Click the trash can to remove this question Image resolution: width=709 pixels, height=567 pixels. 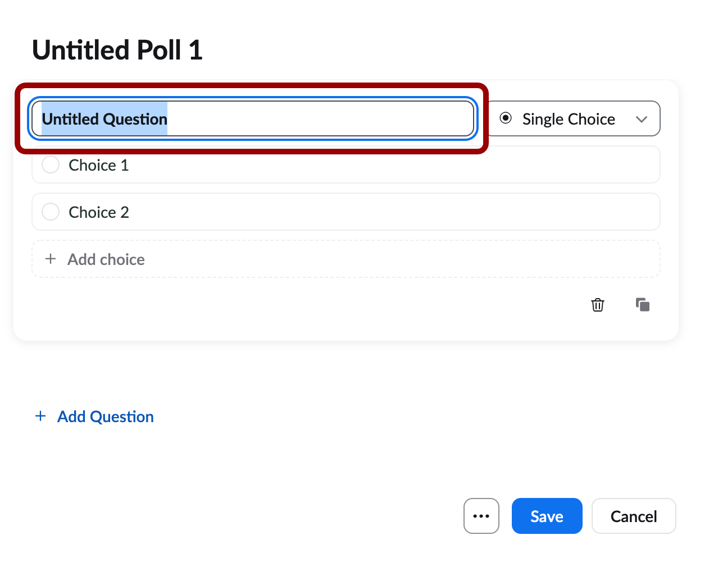598,305
